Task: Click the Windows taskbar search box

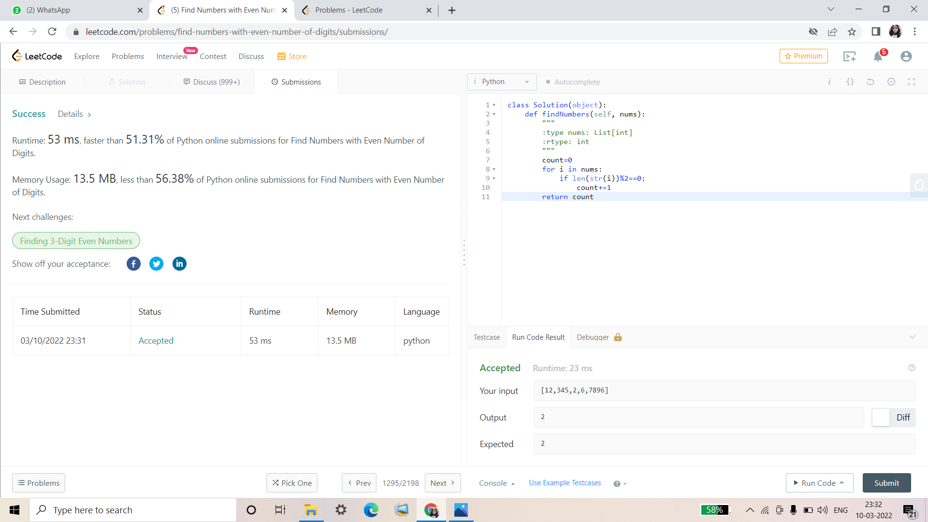Action: click(133, 510)
